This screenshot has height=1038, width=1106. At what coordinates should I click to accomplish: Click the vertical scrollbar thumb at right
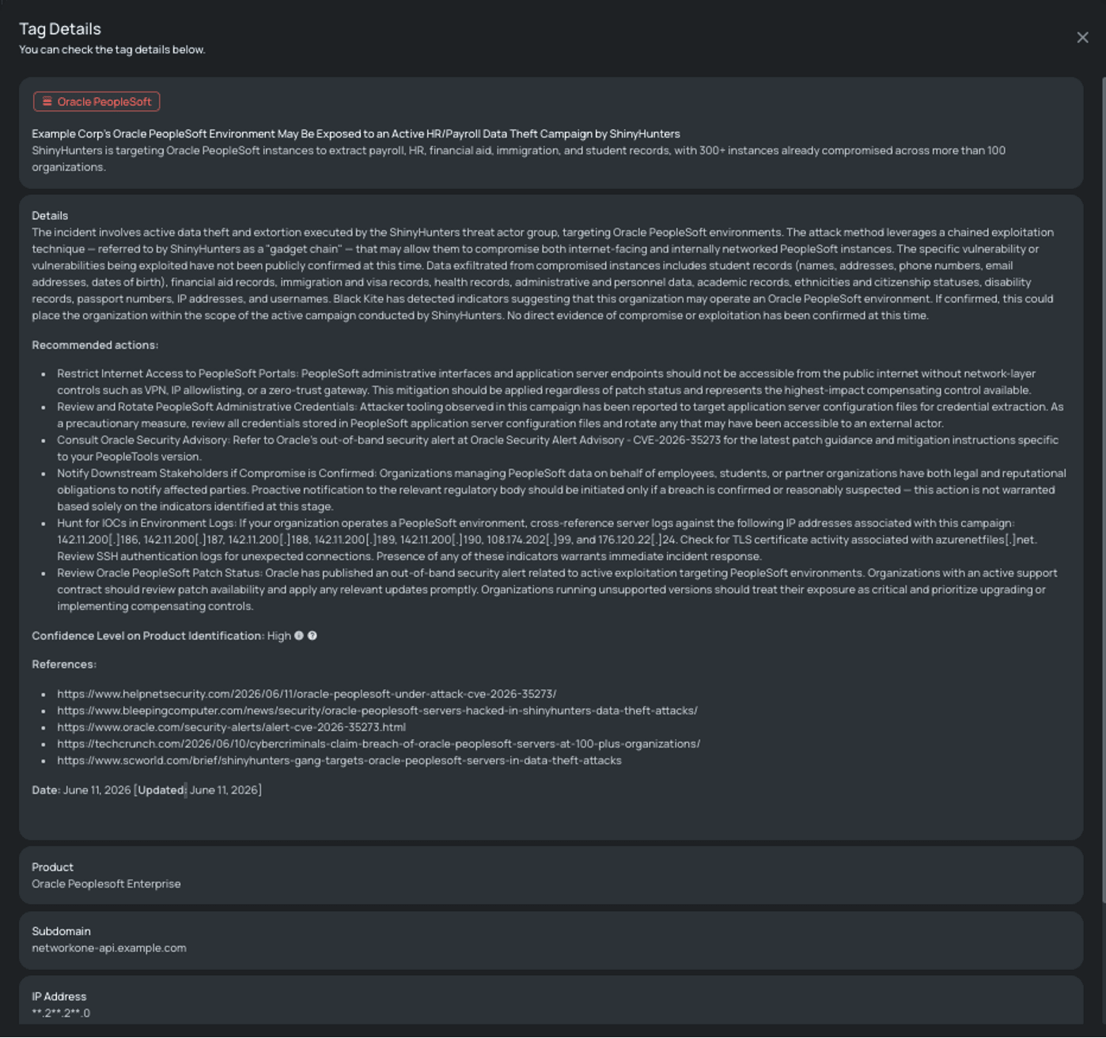point(1104,491)
